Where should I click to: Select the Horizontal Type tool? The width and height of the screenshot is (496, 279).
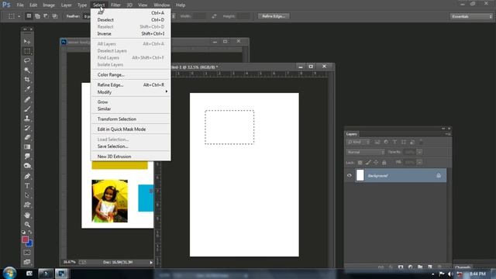click(x=27, y=186)
